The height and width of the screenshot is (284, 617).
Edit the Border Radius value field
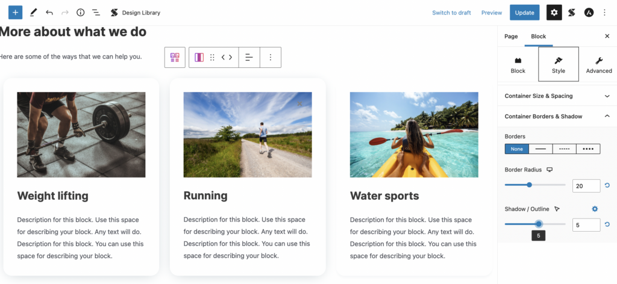point(586,186)
